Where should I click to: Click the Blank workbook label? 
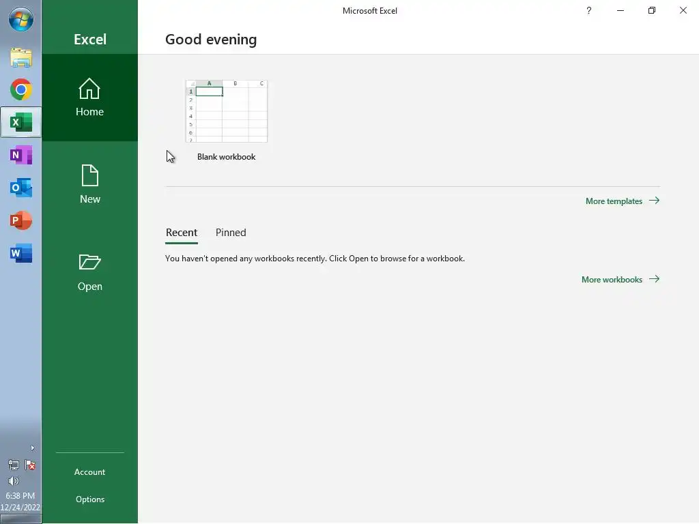click(x=227, y=157)
